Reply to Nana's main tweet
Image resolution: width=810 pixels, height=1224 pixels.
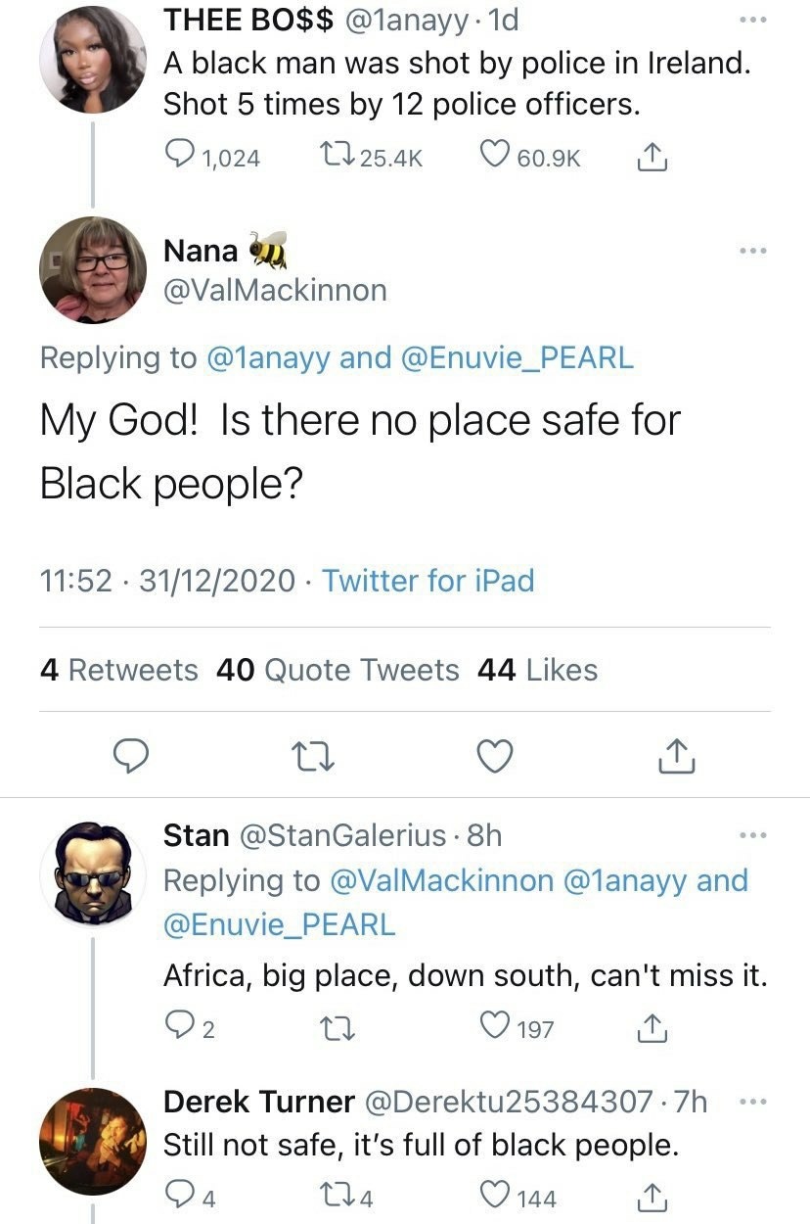(131, 756)
